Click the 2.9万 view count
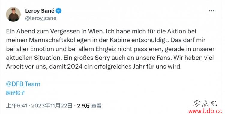The height and width of the screenshot is (114, 225). pyautogui.click(x=83, y=106)
